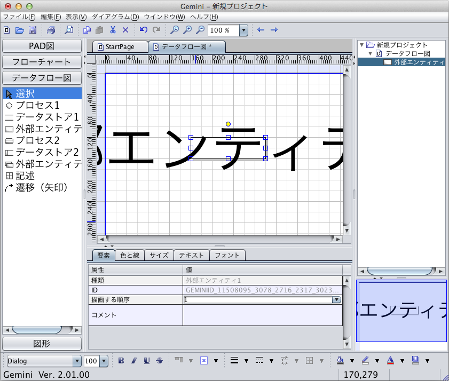This screenshot has height=381, width=449.
Task: Go forward with the right arrow icon
Action: [x=274, y=30]
